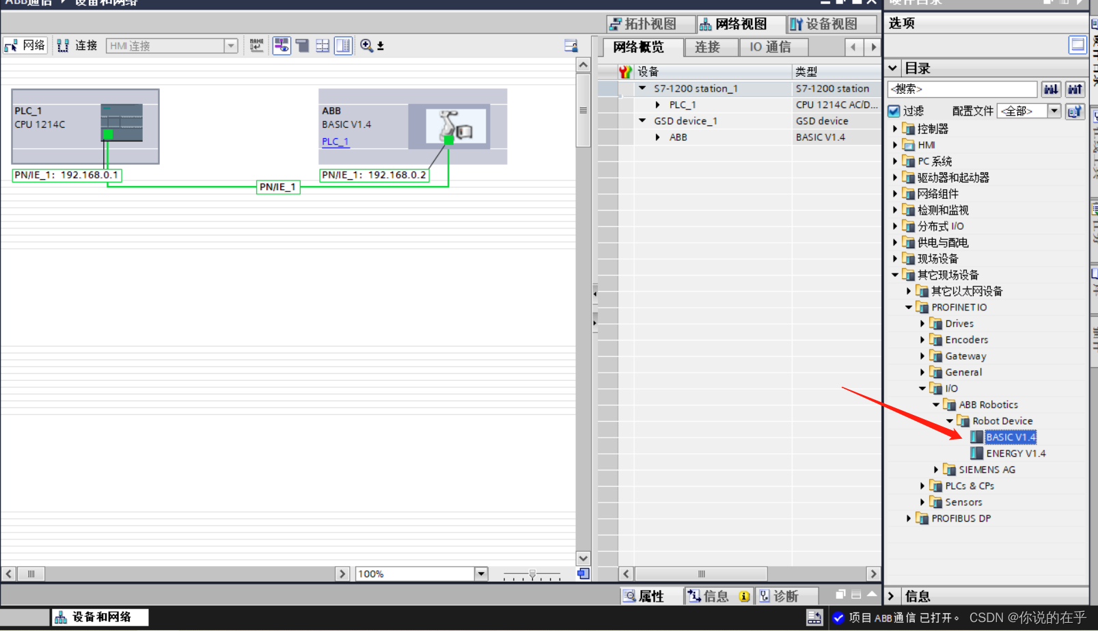Select the Drives folder icon
The height and width of the screenshot is (631, 1098).
(x=935, y=323)
